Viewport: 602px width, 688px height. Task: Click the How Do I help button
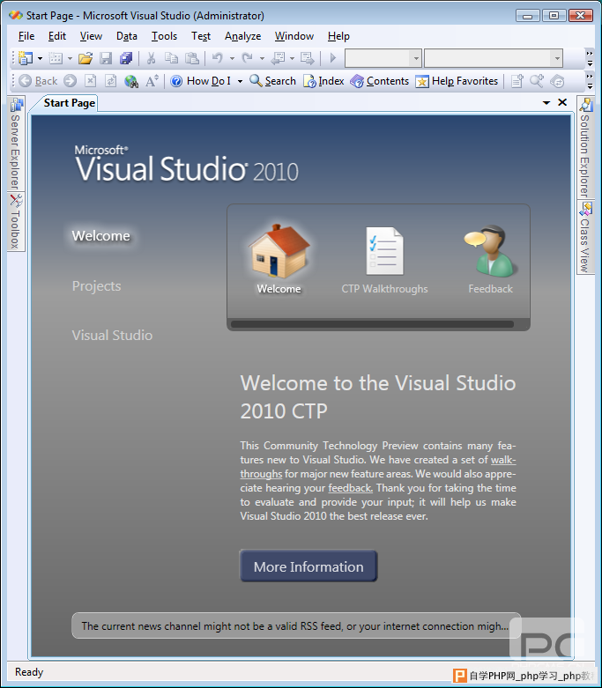coord(200,81)
